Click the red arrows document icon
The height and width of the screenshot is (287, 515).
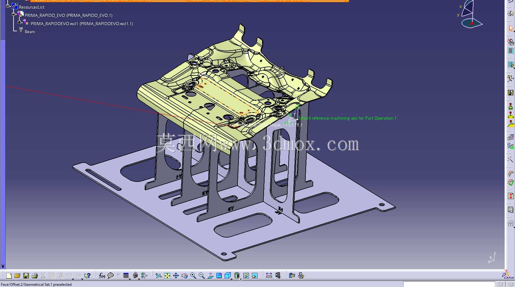pos(511,196)
